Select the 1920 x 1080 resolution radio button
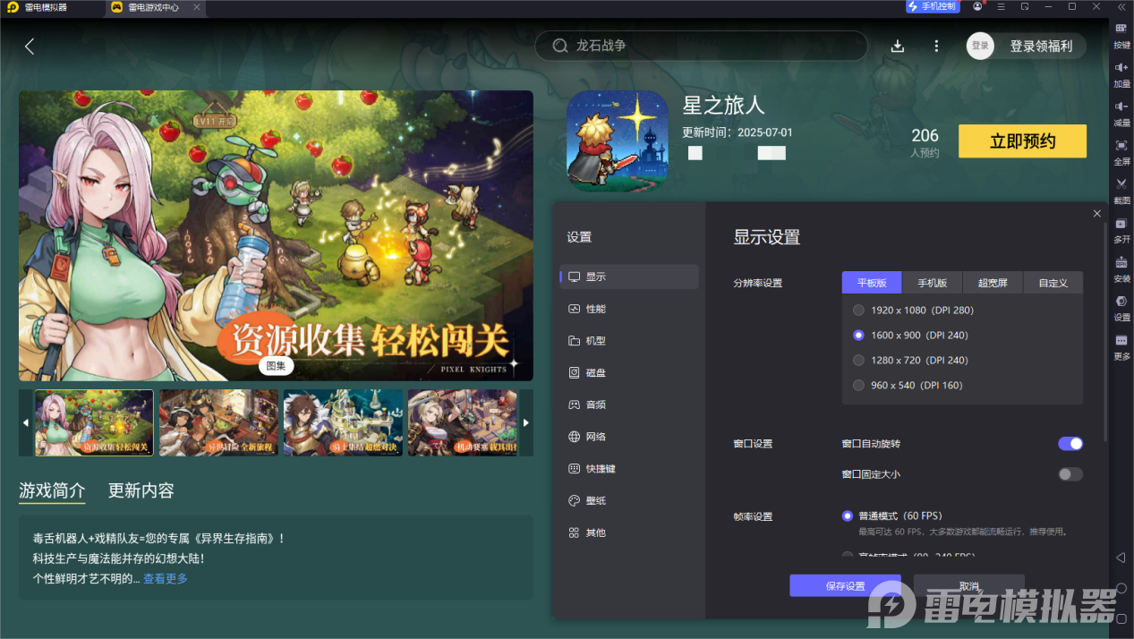This screenshot has height=639, width=1134. pyautogui.click(x=858, y=310)
